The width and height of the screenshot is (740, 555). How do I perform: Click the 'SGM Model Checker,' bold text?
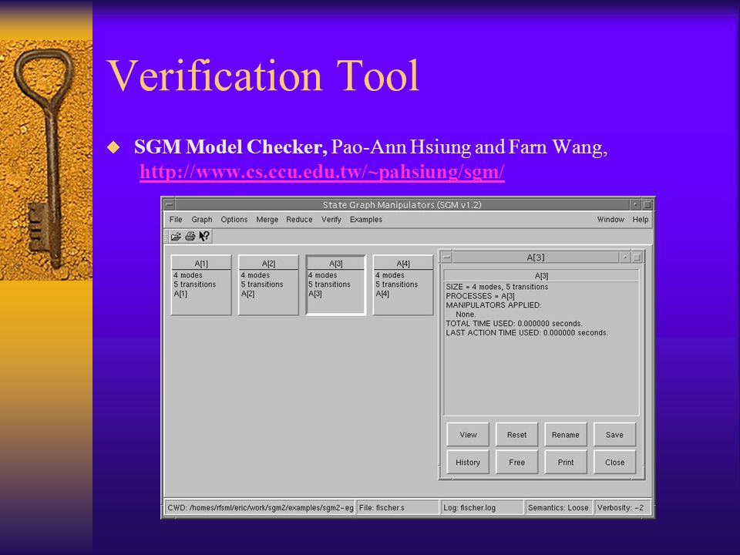[230, 146]
